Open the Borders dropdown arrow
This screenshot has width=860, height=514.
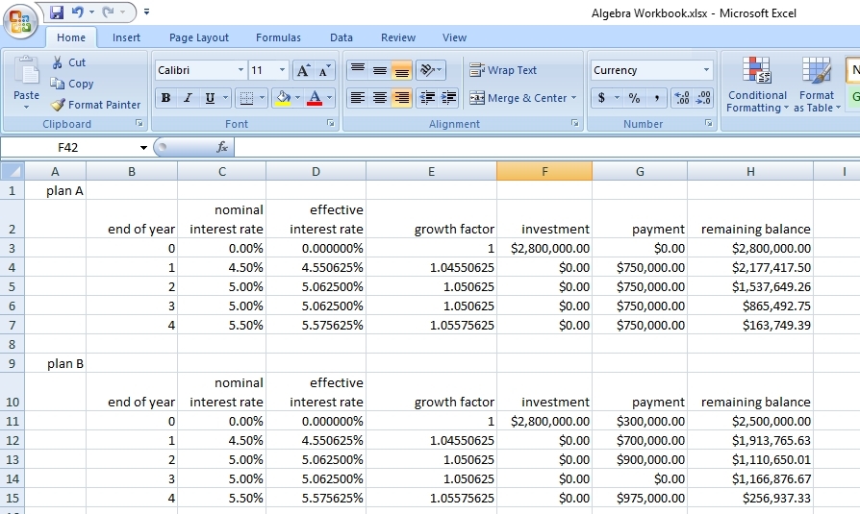262,98
